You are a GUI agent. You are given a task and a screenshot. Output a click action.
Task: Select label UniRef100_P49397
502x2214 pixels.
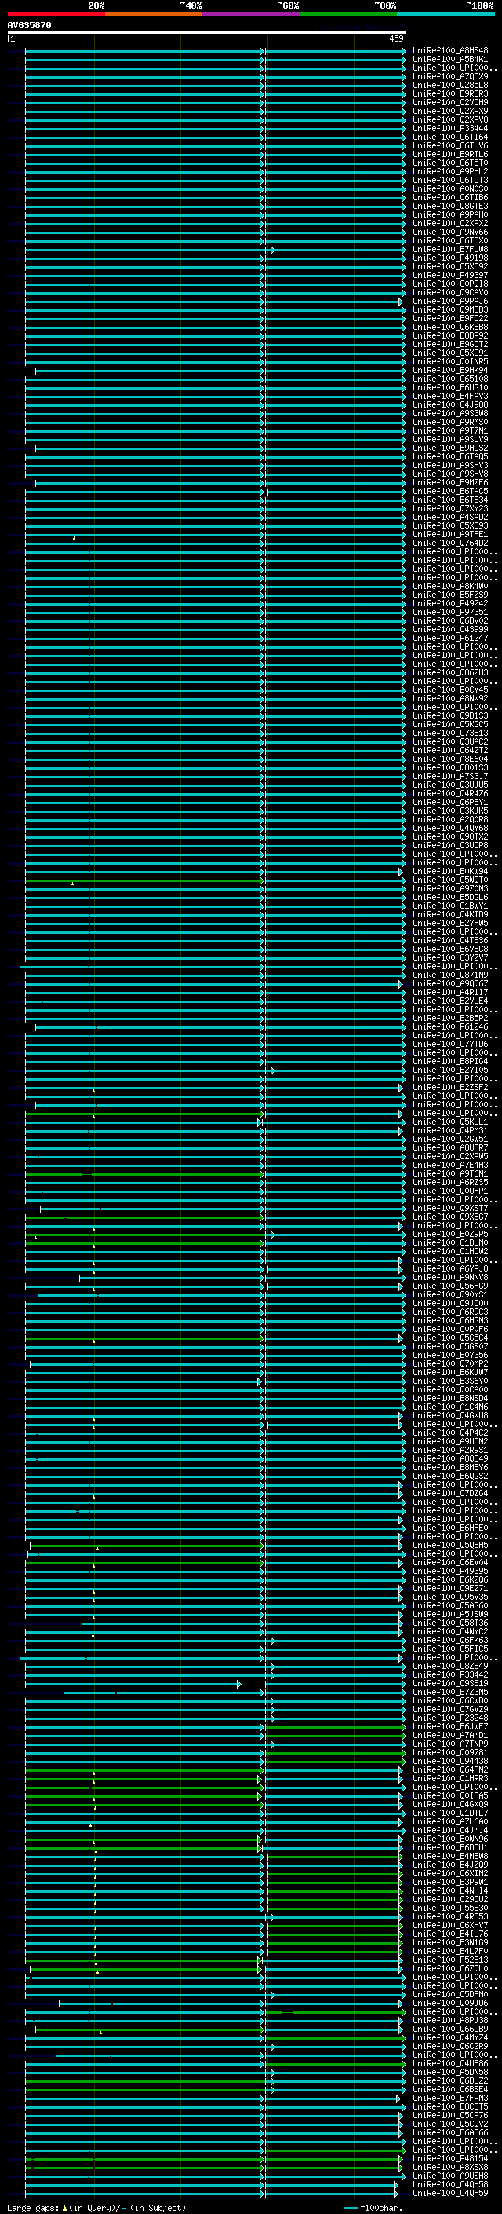[450, 275]
